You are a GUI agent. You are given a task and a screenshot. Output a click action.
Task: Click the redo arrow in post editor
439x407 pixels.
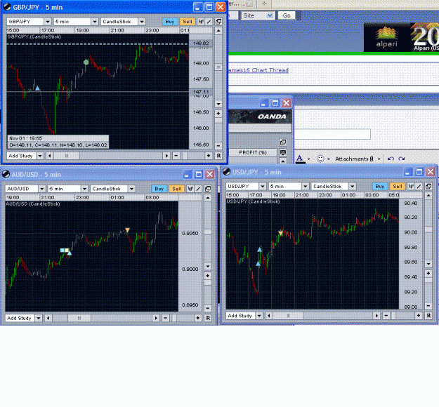[x=402, y=159]
